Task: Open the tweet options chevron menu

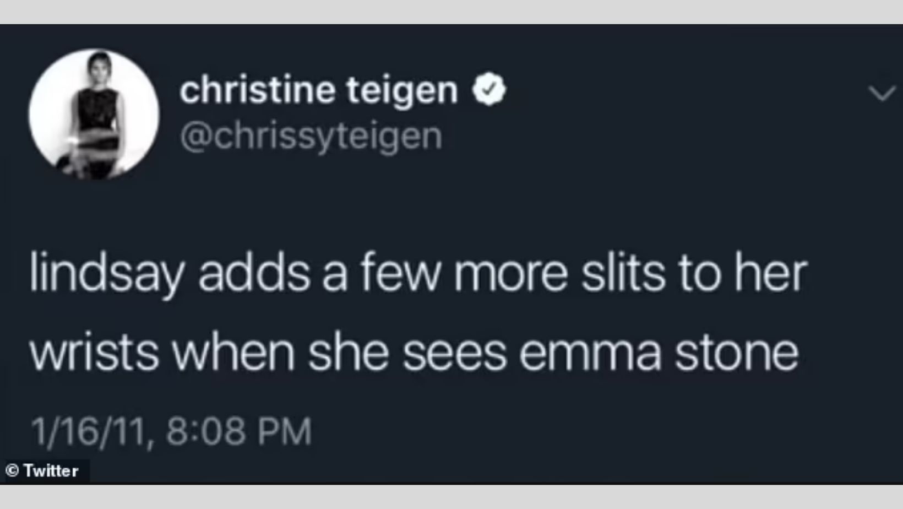Action: coord(882,94)
